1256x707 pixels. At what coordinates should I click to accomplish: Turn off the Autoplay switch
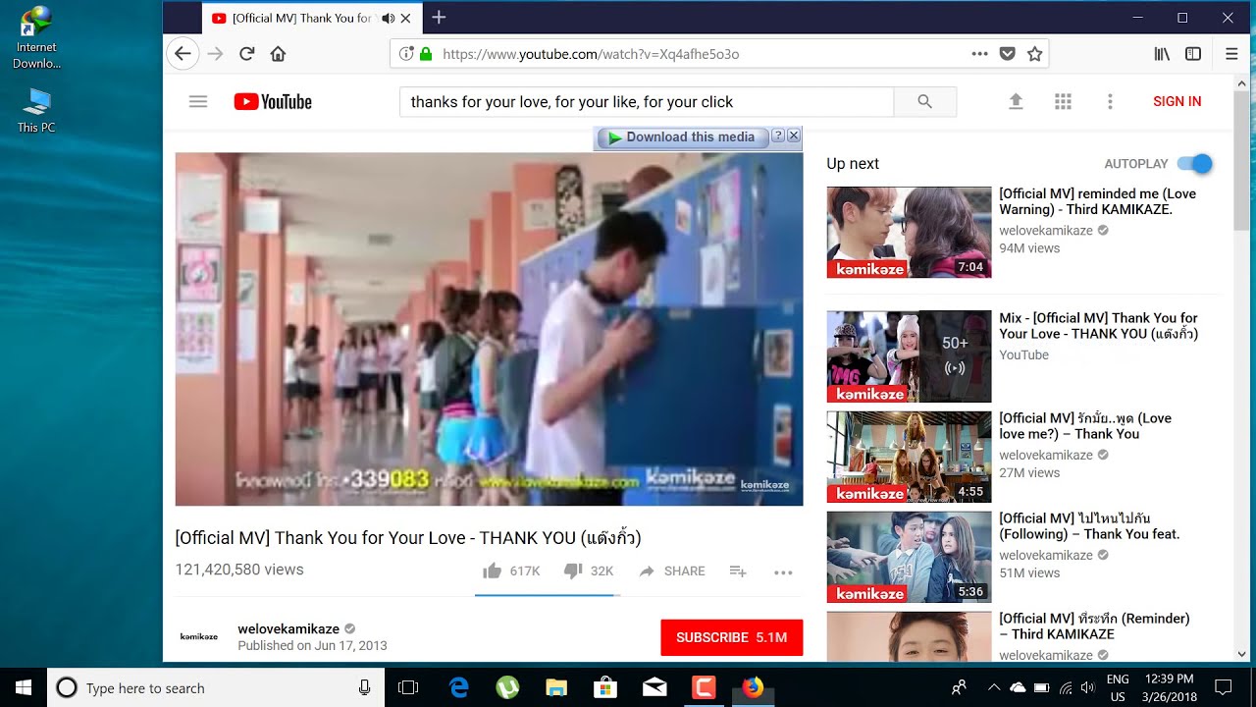(x=1194, y=164)
